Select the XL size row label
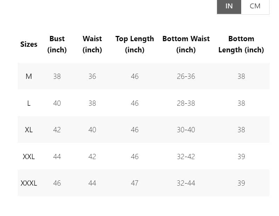This screenshot has width=279, height=216. pyautogui.click(x=29, y=130)
